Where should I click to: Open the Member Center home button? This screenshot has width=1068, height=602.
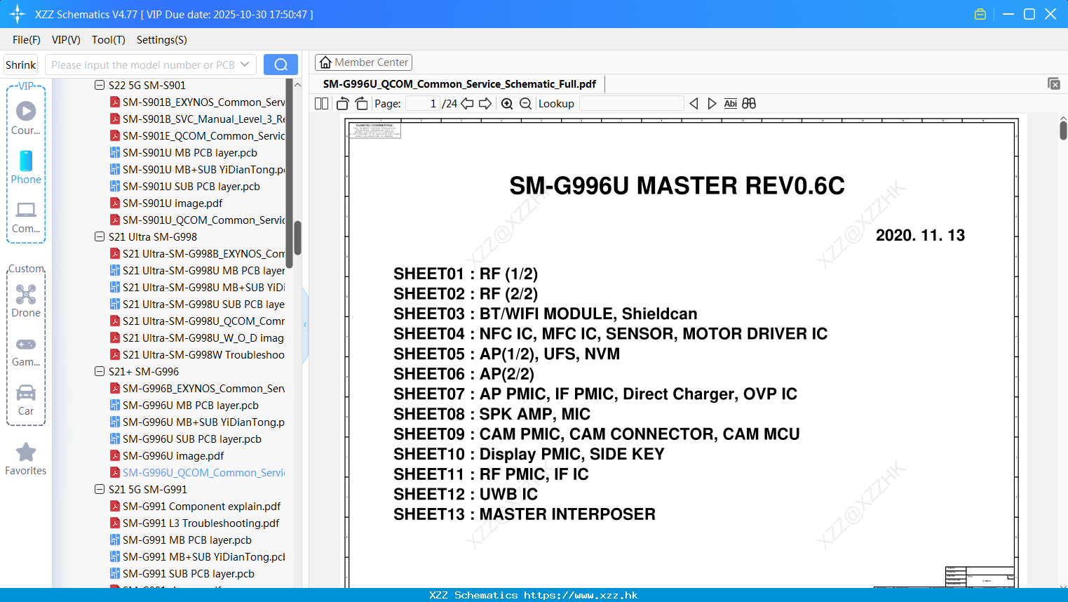[363, 62]
